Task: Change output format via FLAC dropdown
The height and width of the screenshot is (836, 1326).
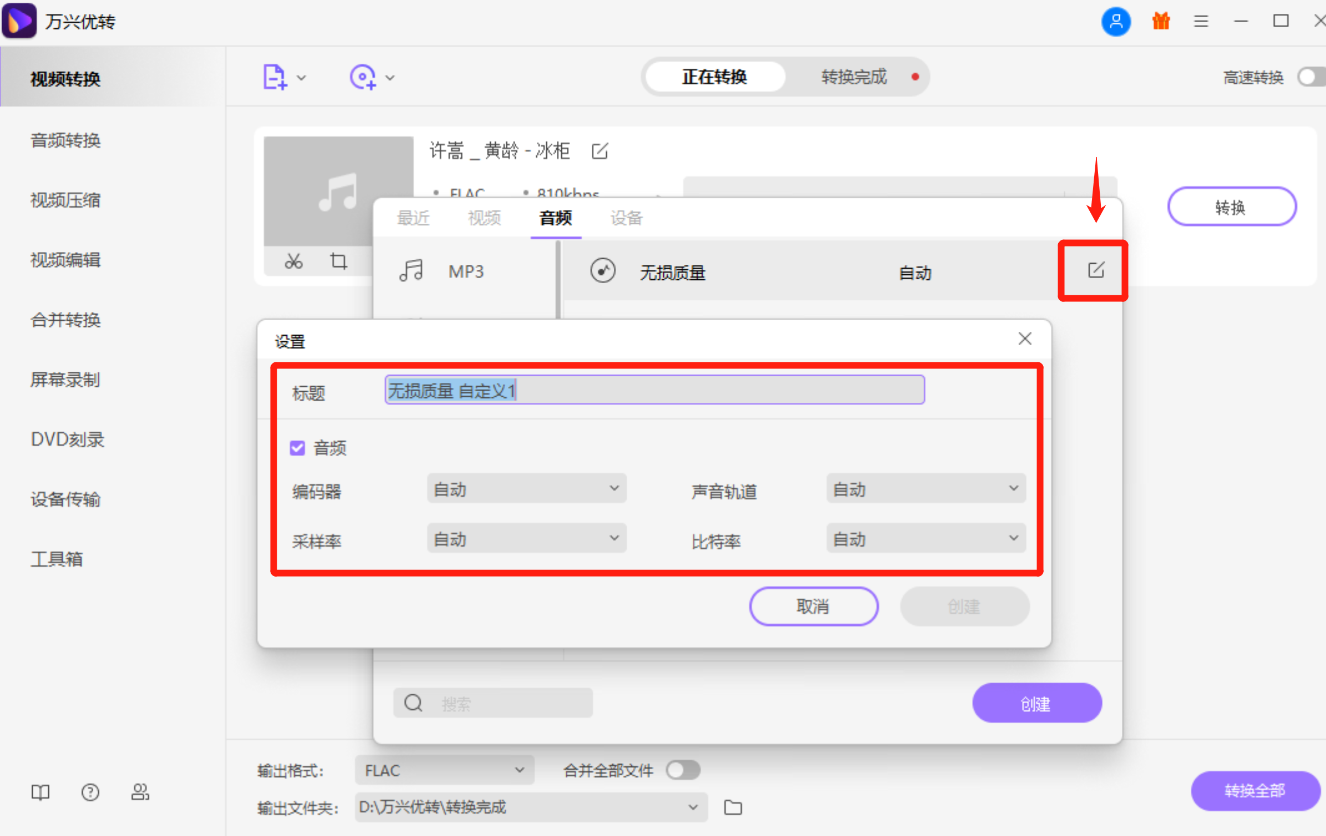Action: [444, 770]
